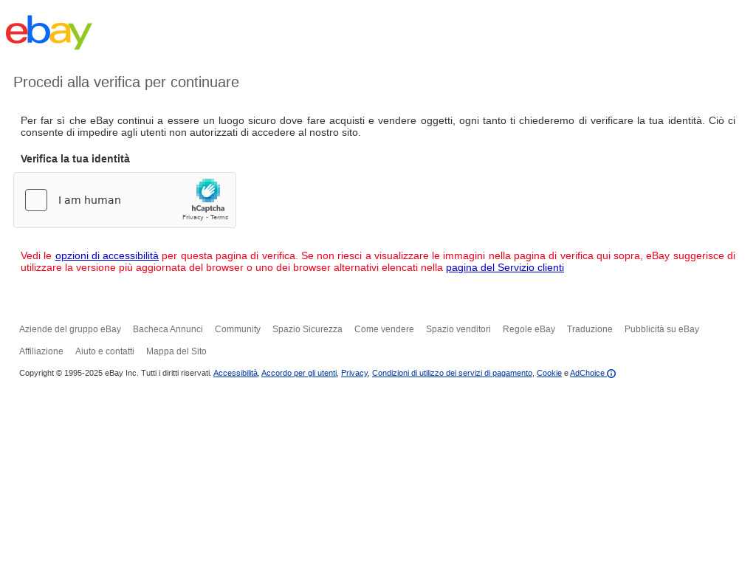Open Aiuto e contatti link
The image size is (756, 567).
pyautogui.click(x=105, y=351)
